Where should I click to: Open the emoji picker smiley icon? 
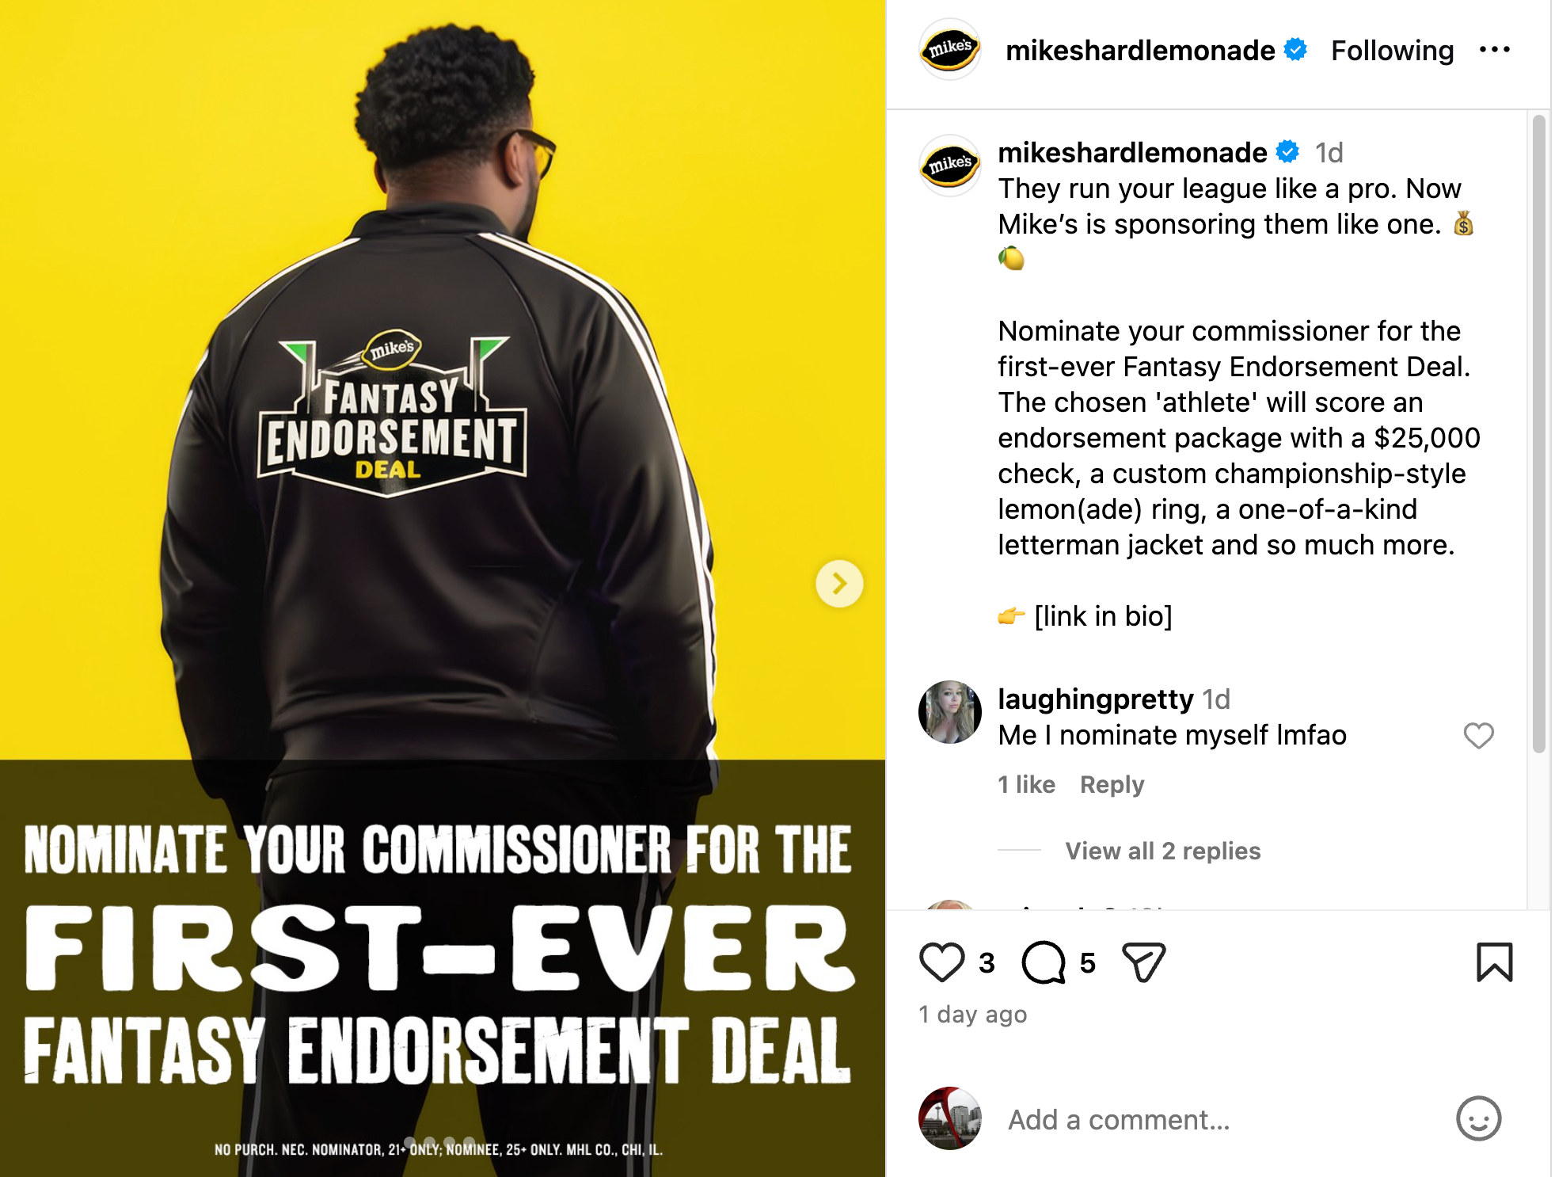coord(1478,1119)
